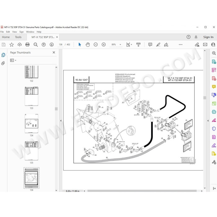The image size is (217, 217).
Task: Expand the right pane via bottom arrow icon
Action: pyautogui.click(x=214, y=188)
